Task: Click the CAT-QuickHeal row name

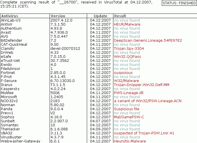Action: coord(14,45)
